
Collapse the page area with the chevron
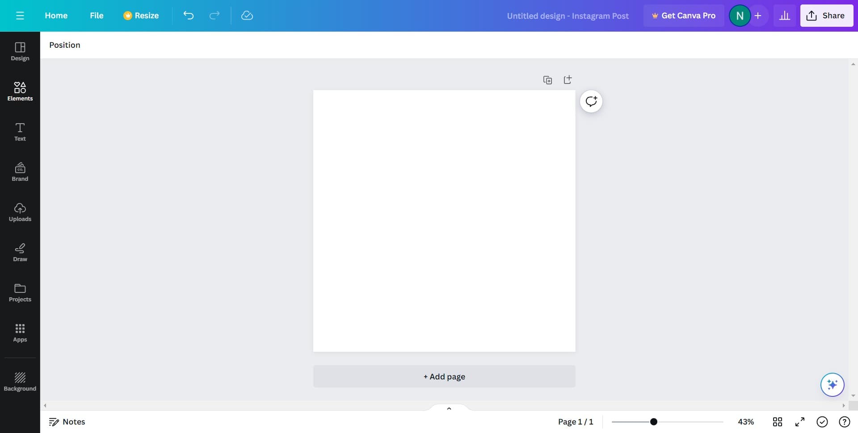click(449, 408)
